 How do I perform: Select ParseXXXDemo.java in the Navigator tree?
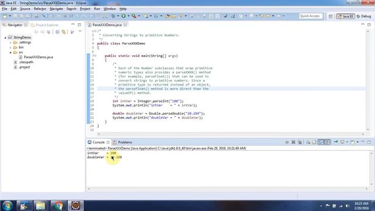point(39,57)
